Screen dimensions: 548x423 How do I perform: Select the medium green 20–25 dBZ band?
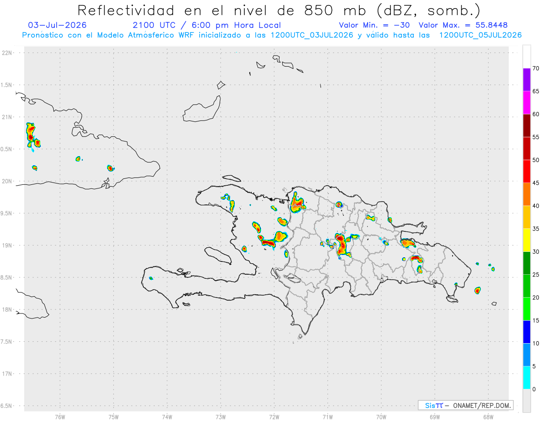click(527, 286)
